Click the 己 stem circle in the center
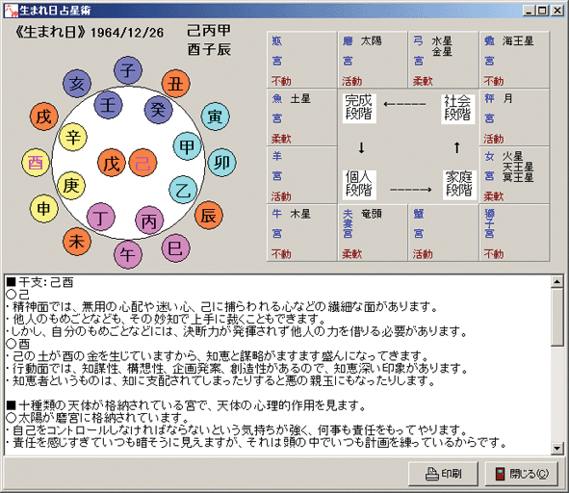The height and width of the screenshot is (493, 569). 143,163
